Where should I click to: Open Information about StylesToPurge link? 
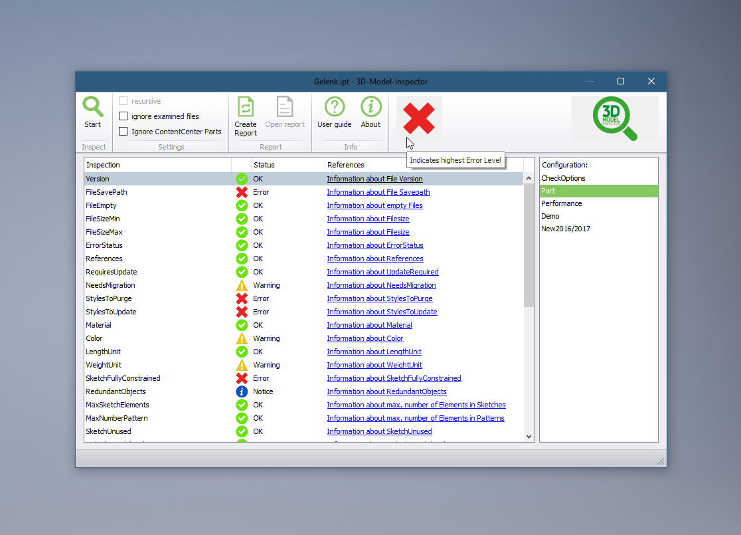[x=380, y=298]
